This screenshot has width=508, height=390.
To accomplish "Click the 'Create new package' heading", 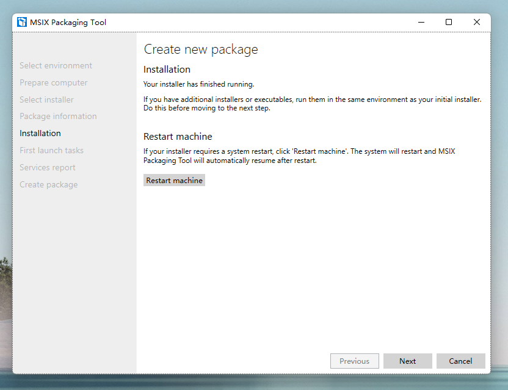I will point(201,49).
